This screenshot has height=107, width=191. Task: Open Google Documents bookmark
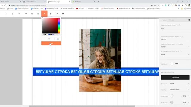tap(22, 9)
